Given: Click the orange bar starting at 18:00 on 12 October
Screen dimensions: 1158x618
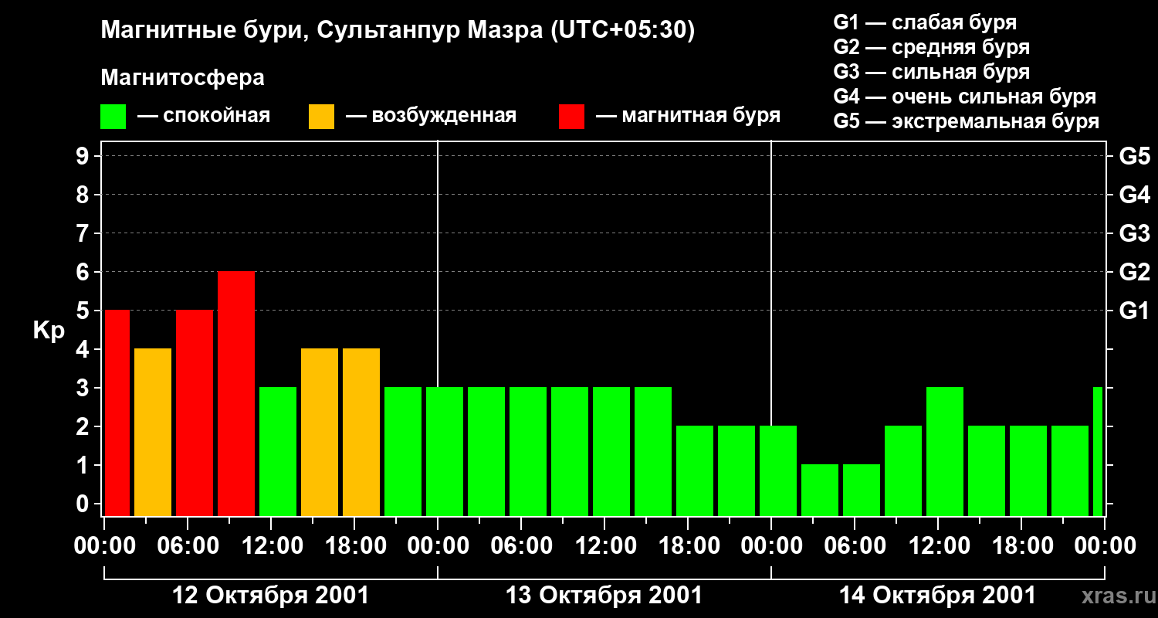Looking at the screenshot, I should point(361,432).
